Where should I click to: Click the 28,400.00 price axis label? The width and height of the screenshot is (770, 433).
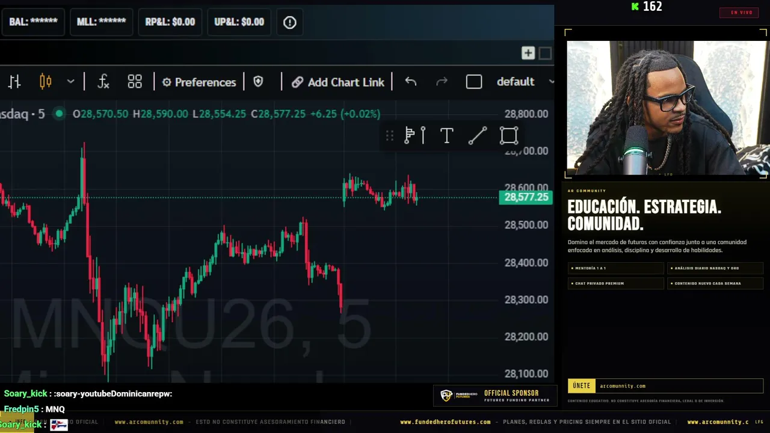point(526,263)
